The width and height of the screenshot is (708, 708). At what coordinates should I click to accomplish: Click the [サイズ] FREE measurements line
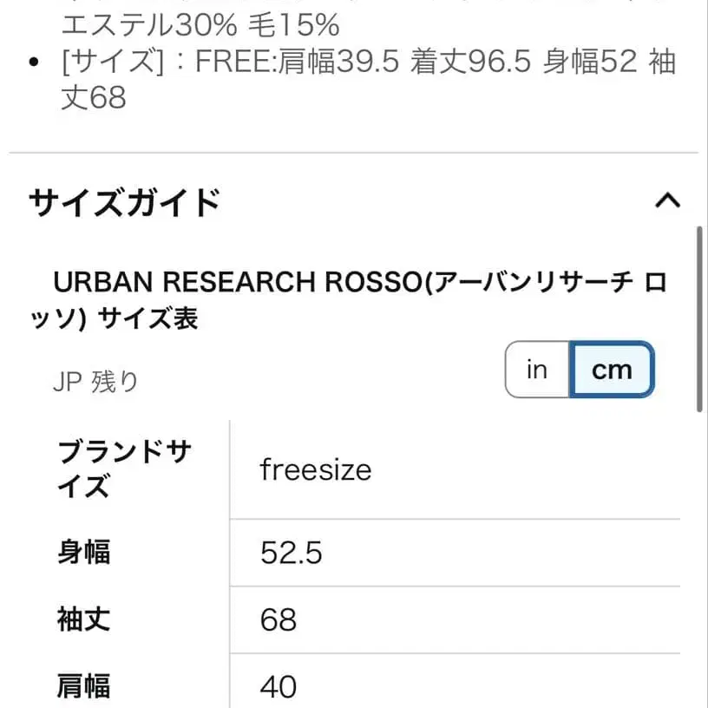pyautogui.click(x=368, y=62)
